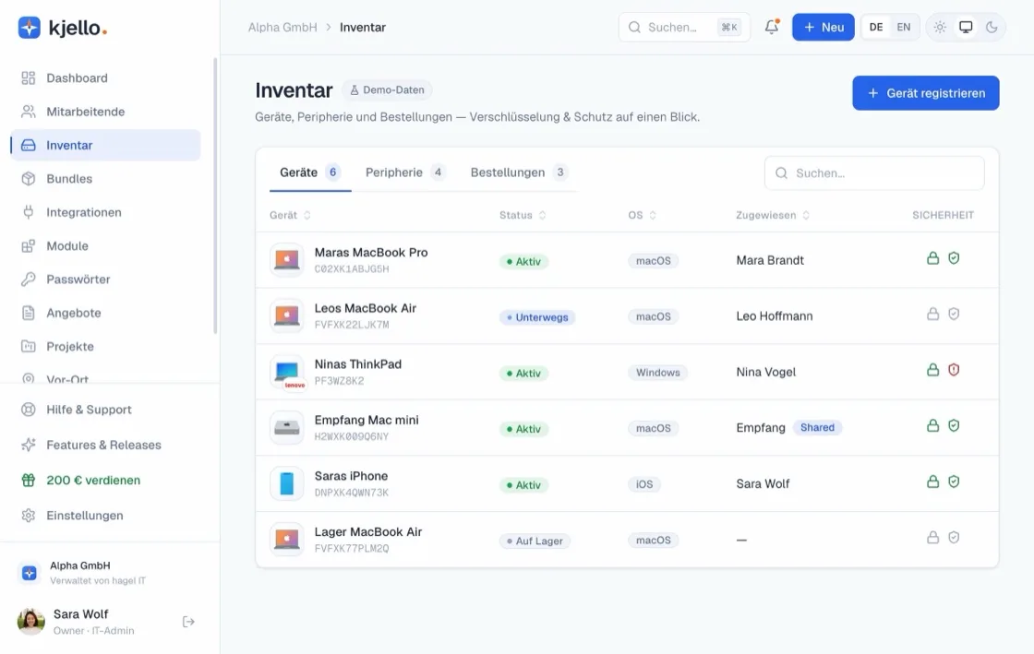Click the red shield icon for Ninas ThinkPad
The height and width of the screenshot is (654, 1034).
(x=954, y=370)
